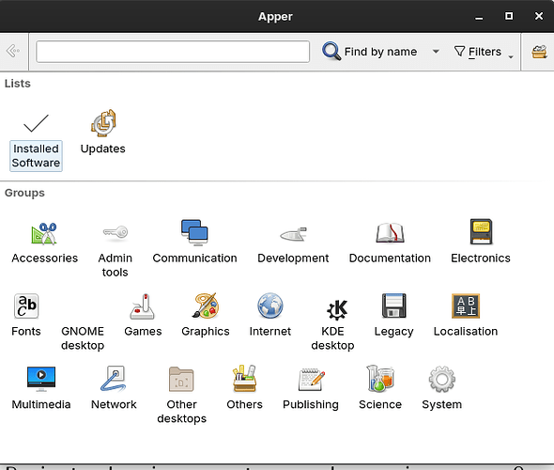Expand the Find by name dropdown arrow
The height and width of the screenshot is (470, 554).
pyautogui.click(x=436, y=52)
